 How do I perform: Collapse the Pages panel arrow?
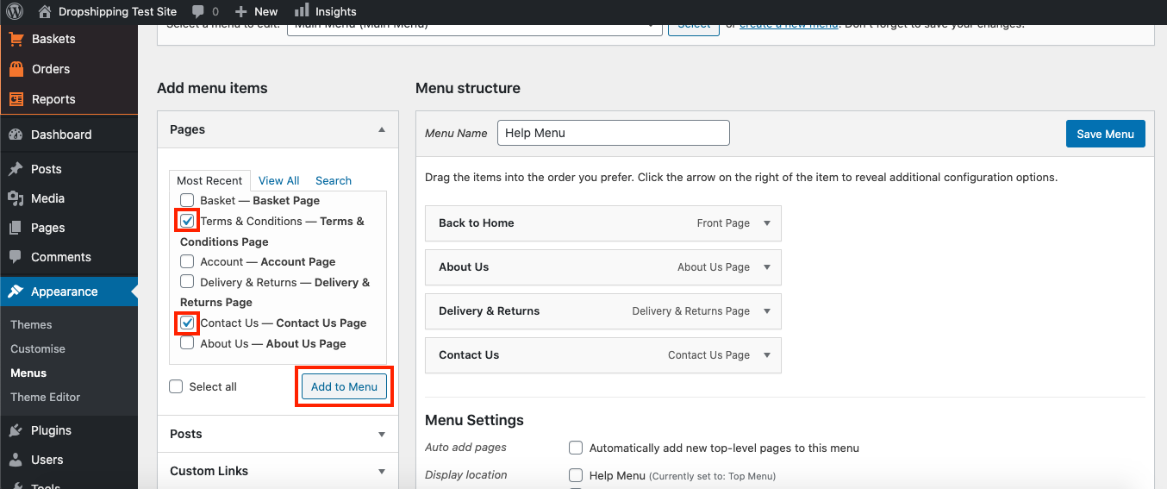pyautogui.click(x=382, y=129)
